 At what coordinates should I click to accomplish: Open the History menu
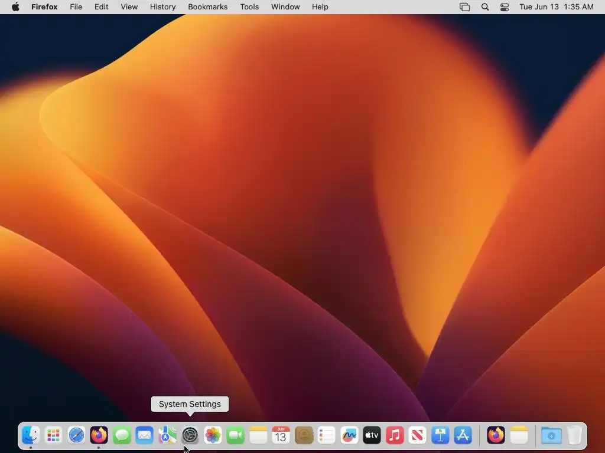[x=163, y=7]
